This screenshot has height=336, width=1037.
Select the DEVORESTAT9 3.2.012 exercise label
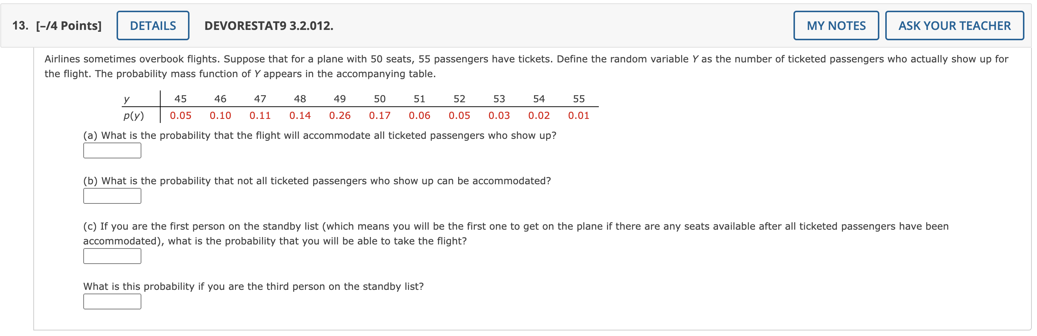(268, 25)
